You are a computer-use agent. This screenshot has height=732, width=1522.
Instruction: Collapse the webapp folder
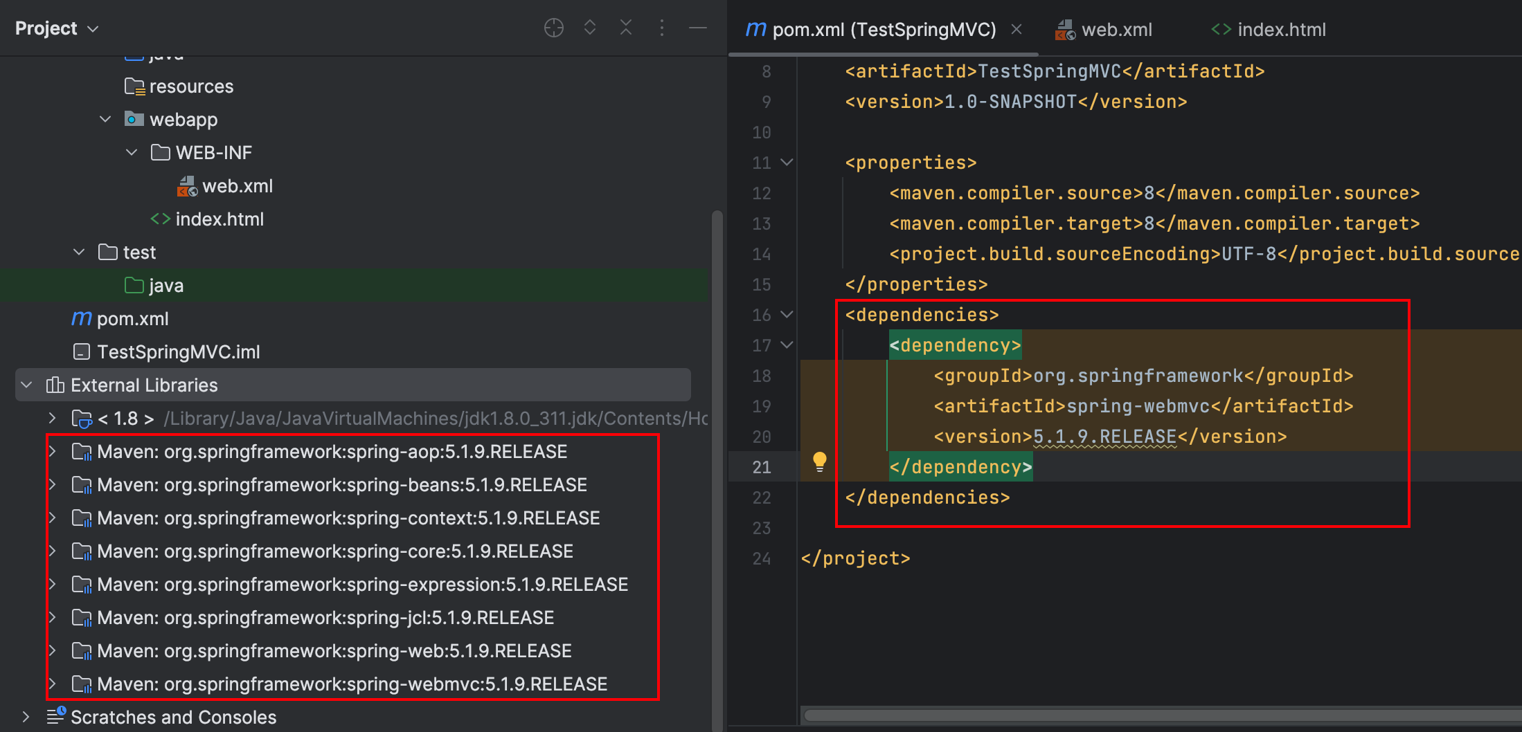[105, 120]
